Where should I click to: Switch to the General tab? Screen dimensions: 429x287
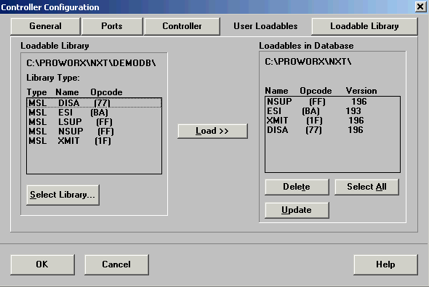45,26
